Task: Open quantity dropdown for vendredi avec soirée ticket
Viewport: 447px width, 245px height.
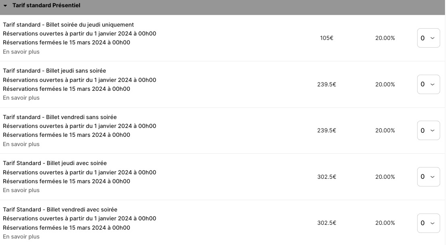Action: (x=428, y=223)
